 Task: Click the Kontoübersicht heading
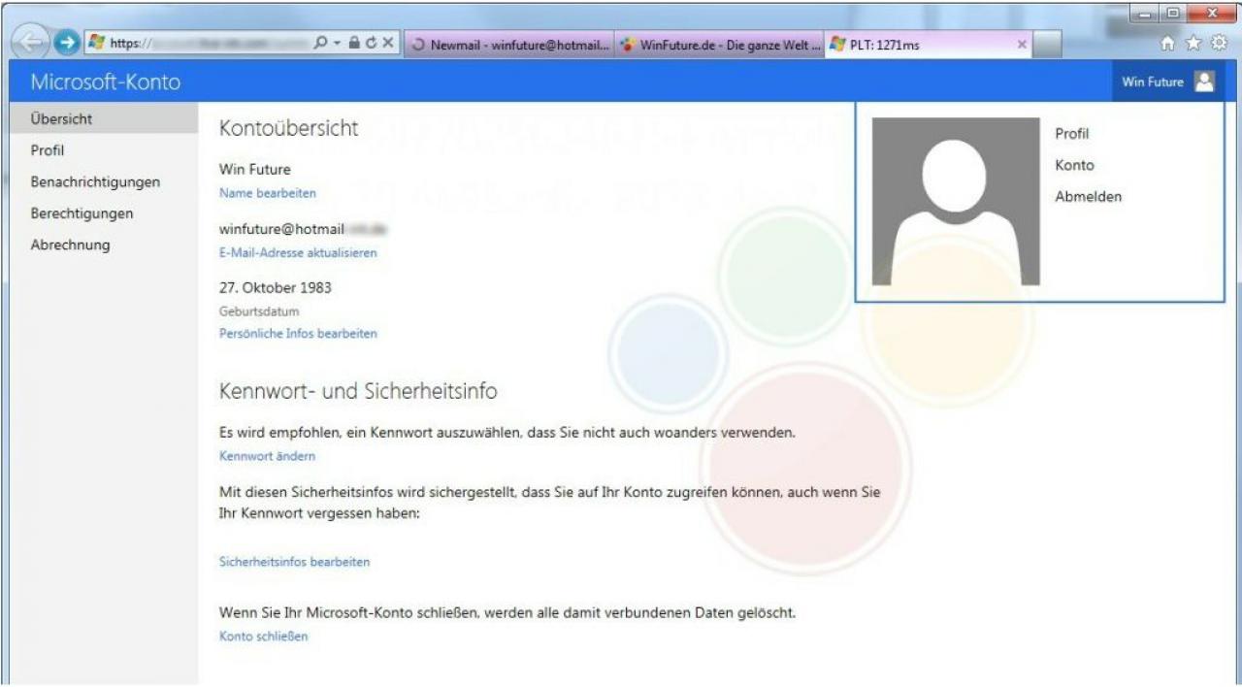tap(289, 128)
